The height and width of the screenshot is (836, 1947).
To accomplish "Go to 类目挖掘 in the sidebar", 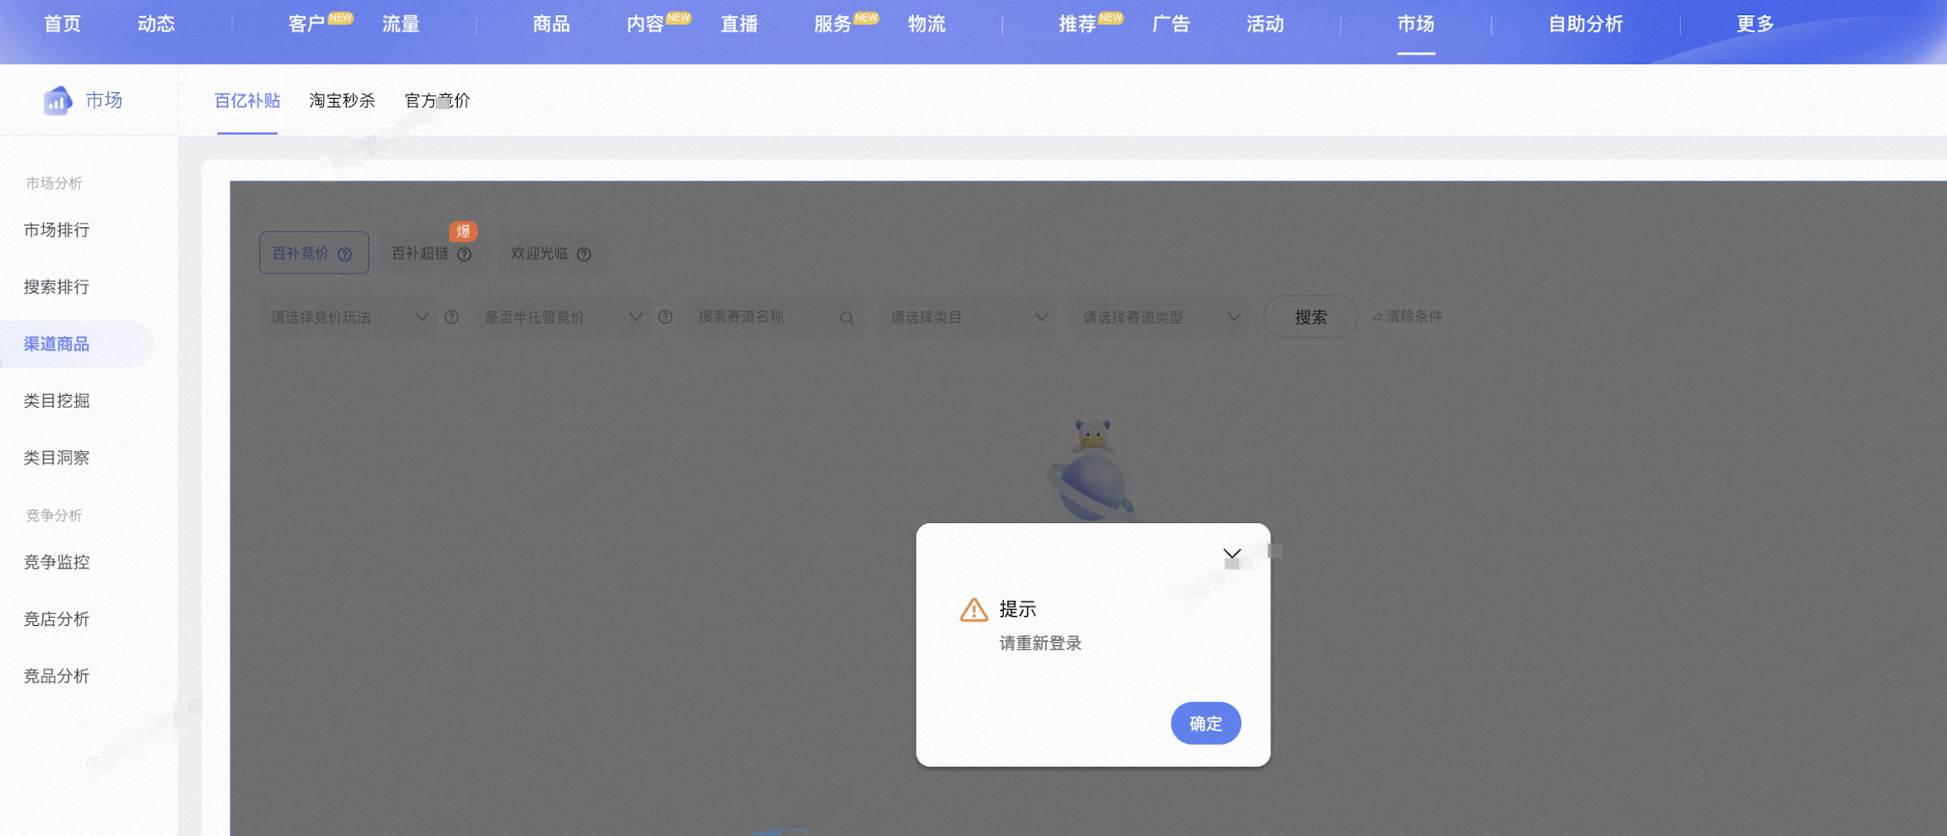I will (57, 401).
